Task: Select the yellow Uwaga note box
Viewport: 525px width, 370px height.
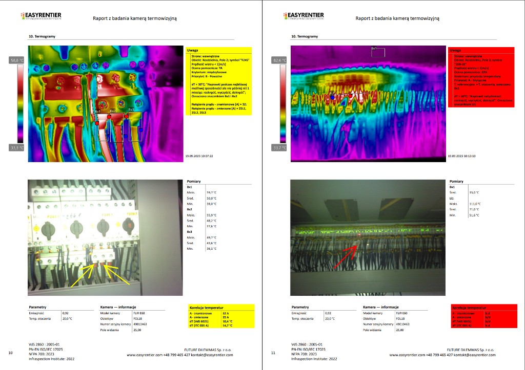Action: (218, 81)
